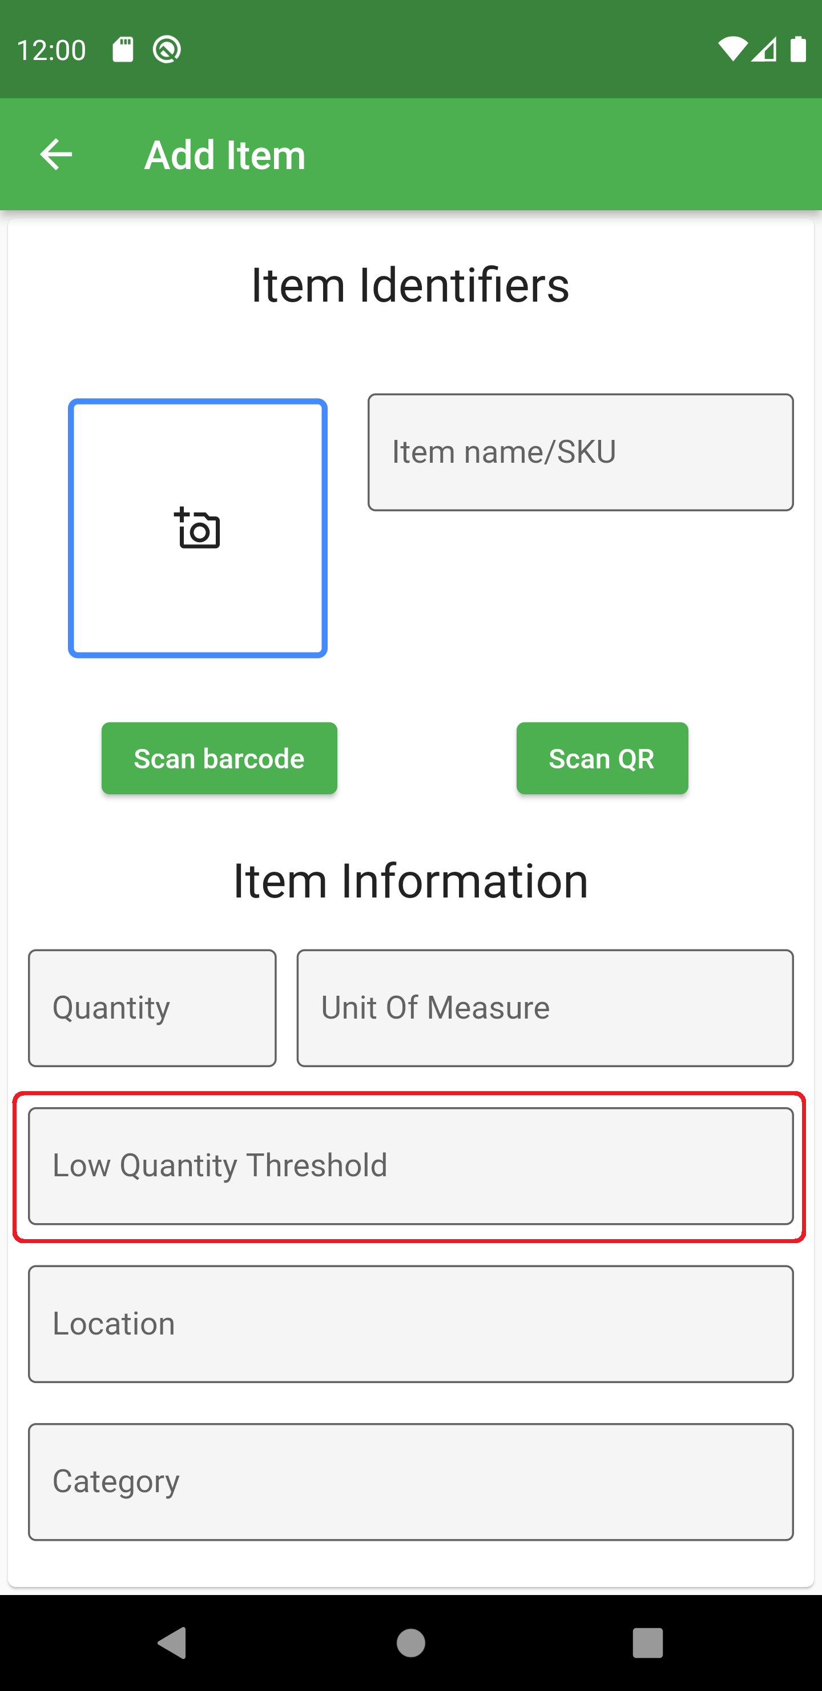822x1691 pixels.
Task: Navigate back using the arrow icon
Action: [55, 154]
